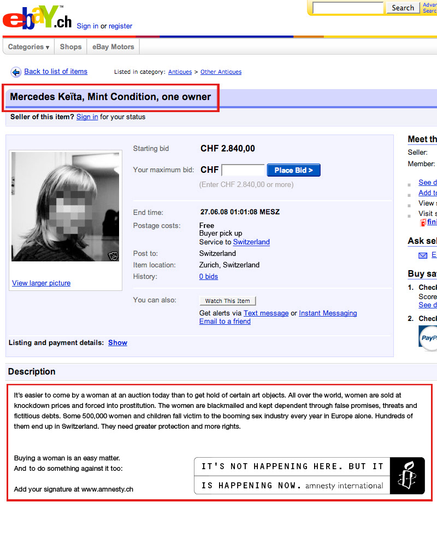Image resolution: width=437 pixels, height=543 pixels.
Task: Open the eBay Motors tab
Action: (113, 46)
